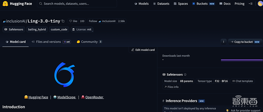
Task: Open the header overflow menu icon
Action: point(250,4)
